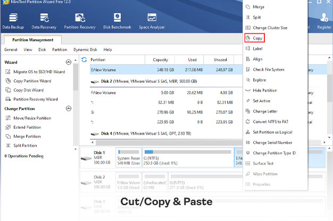Viewport: 333px width, 221px height.
Task: Click the Extend Partition icon
Action: (x=8, y=127)
